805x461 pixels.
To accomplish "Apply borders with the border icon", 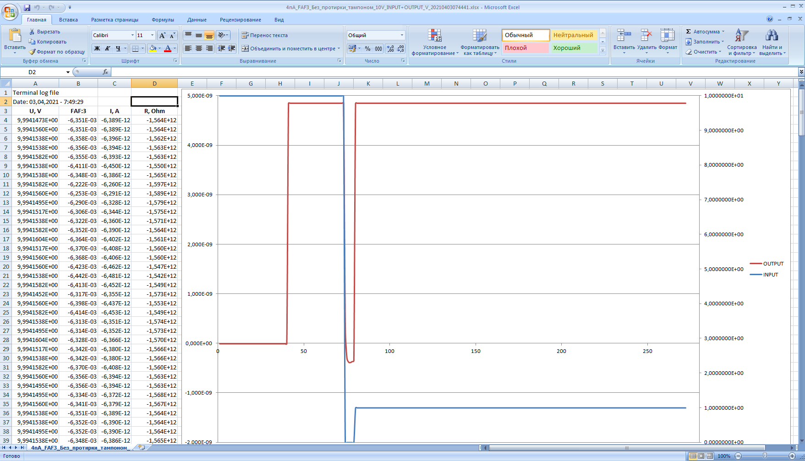I will coord(135,49).
